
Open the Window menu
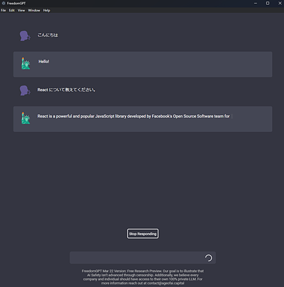pos(34,11)
